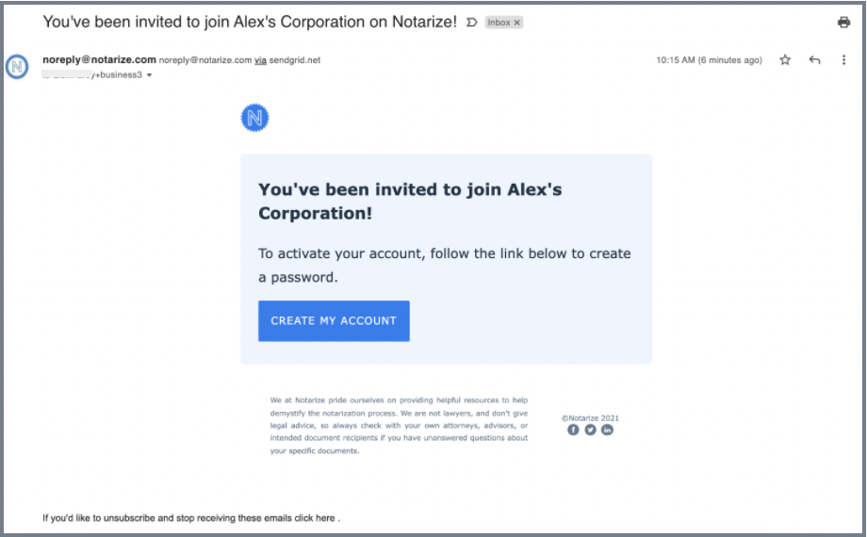Remove the Inbox label with its x
This screenshot has width=867, height=537.
(x=517, y=23)
